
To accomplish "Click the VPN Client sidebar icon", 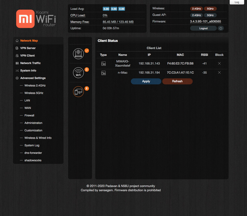I will coord(17,56).
